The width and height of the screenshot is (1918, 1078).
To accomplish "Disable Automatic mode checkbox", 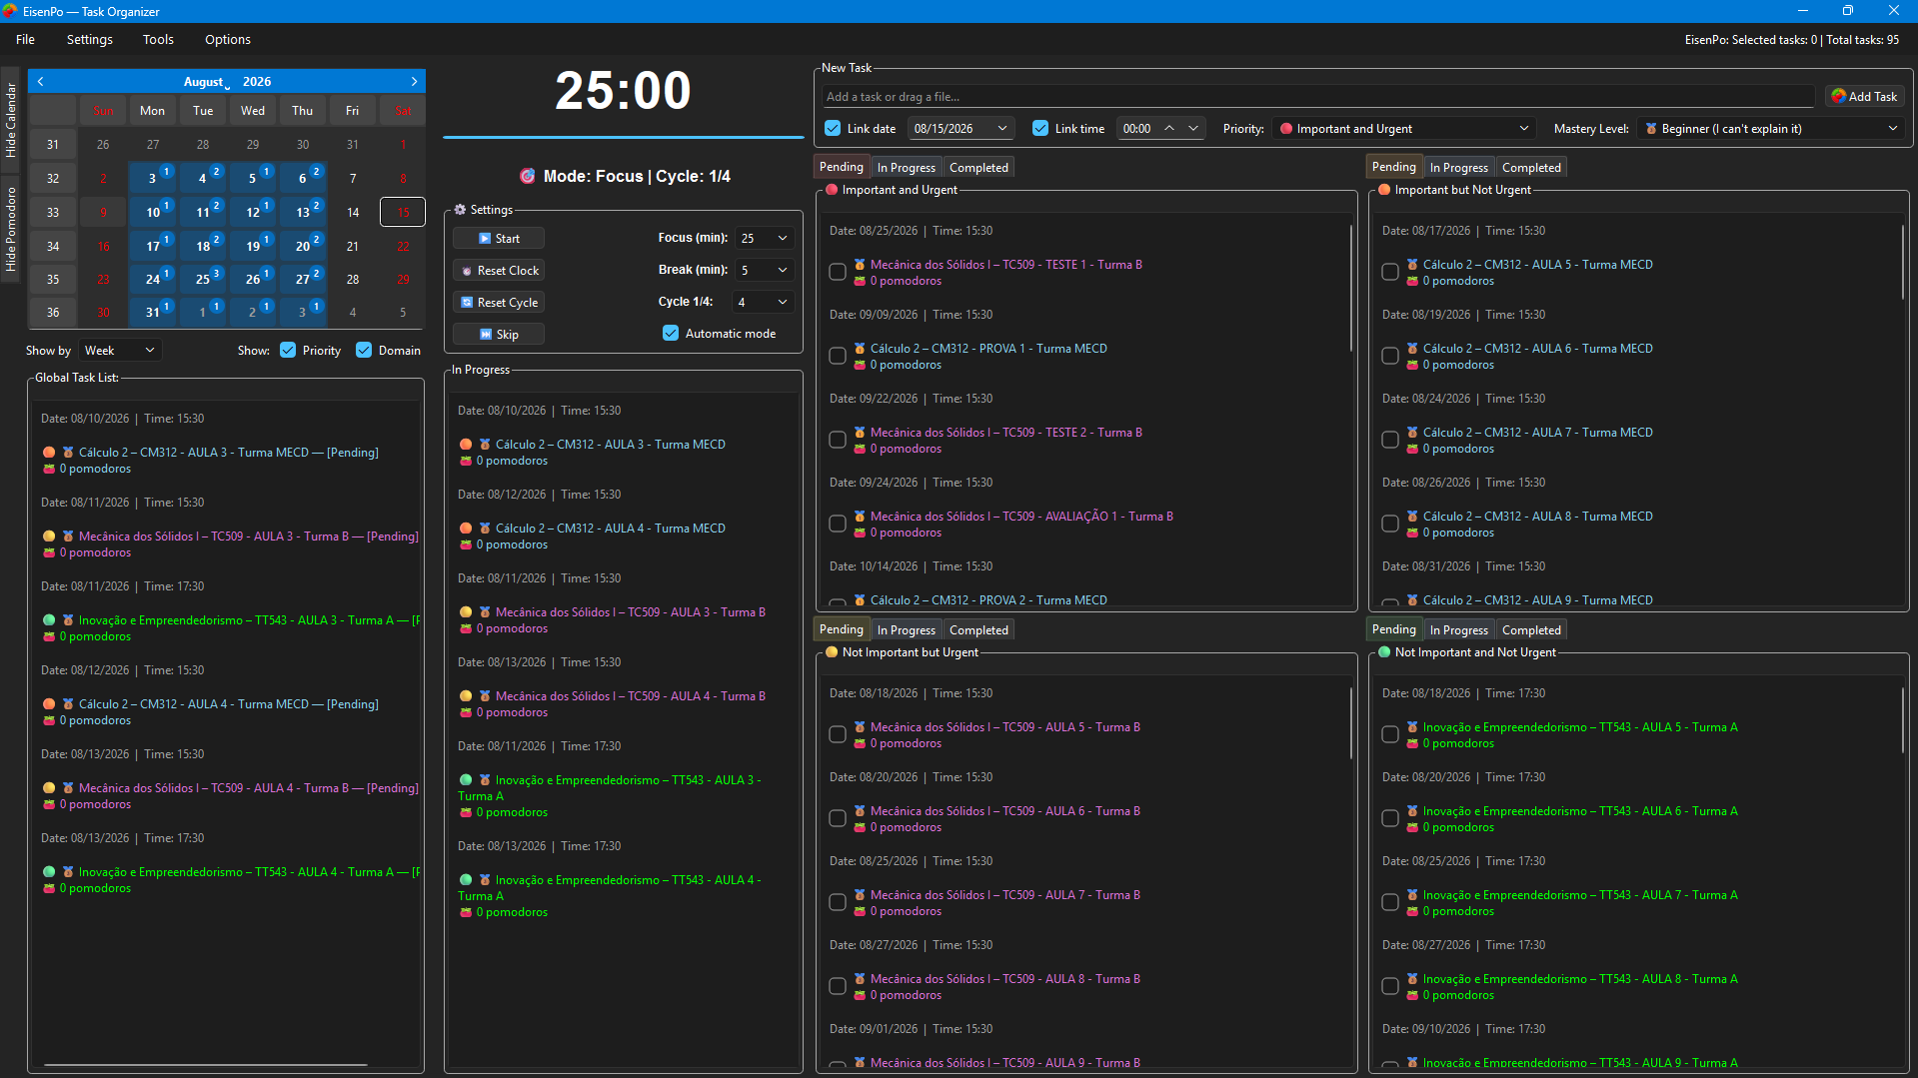I will click(671, 334).
